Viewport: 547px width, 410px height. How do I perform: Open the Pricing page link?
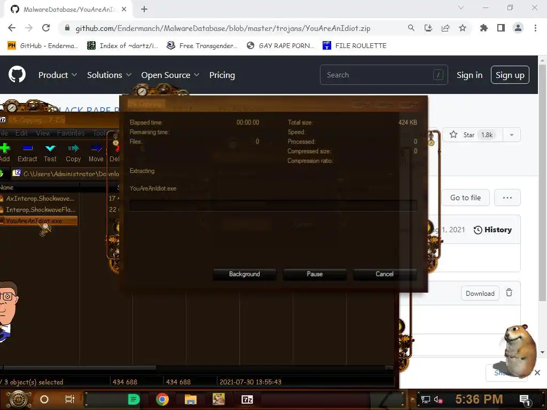[x=222, y=75]
